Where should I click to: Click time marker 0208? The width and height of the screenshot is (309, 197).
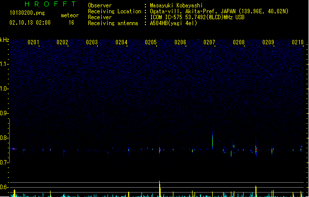(x=239, y=42)
